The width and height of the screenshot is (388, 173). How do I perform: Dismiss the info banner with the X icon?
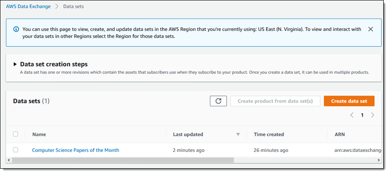pos(370,29)
